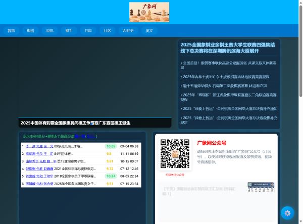The width and height of the screenshot is (303, 224).
Task: Open the AI任务 tab
Action: tap(128, 31)
